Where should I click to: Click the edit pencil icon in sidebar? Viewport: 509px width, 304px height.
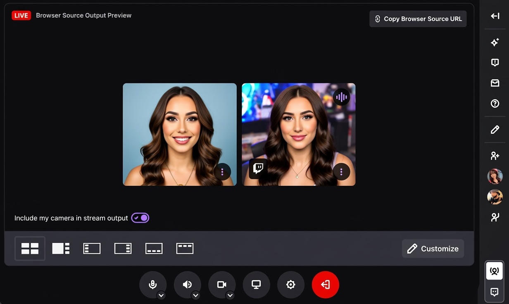(x=495, y=129)
